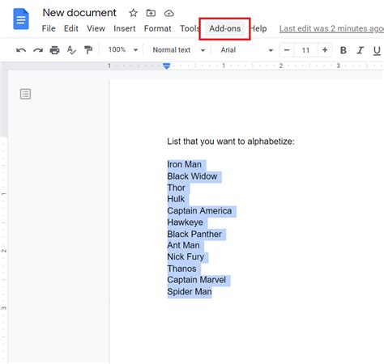The image size is (384, 364).
Task: Click the text 'Captain America'
Action: pyautogui.click(x=199, y=210)
